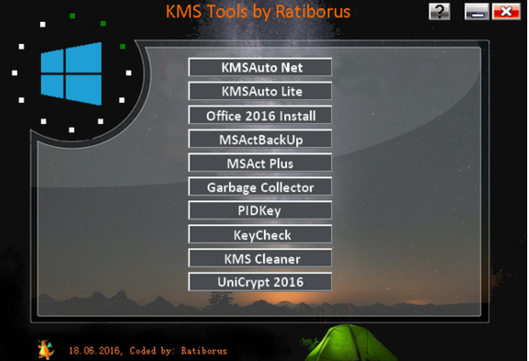
Task: Launch KMSAuto Net
Action: click(x=260, y=68)
